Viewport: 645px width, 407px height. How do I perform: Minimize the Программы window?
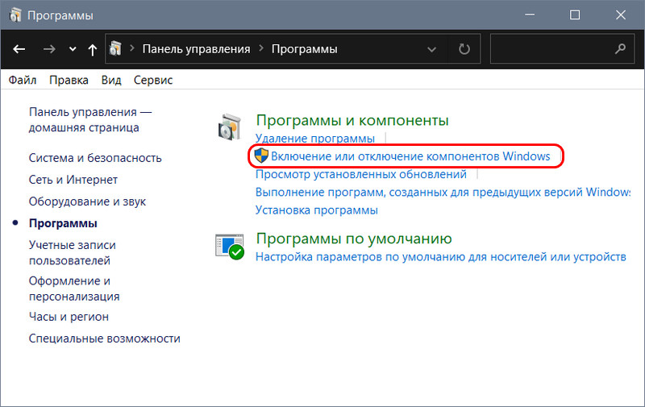[x=530, y=15]
